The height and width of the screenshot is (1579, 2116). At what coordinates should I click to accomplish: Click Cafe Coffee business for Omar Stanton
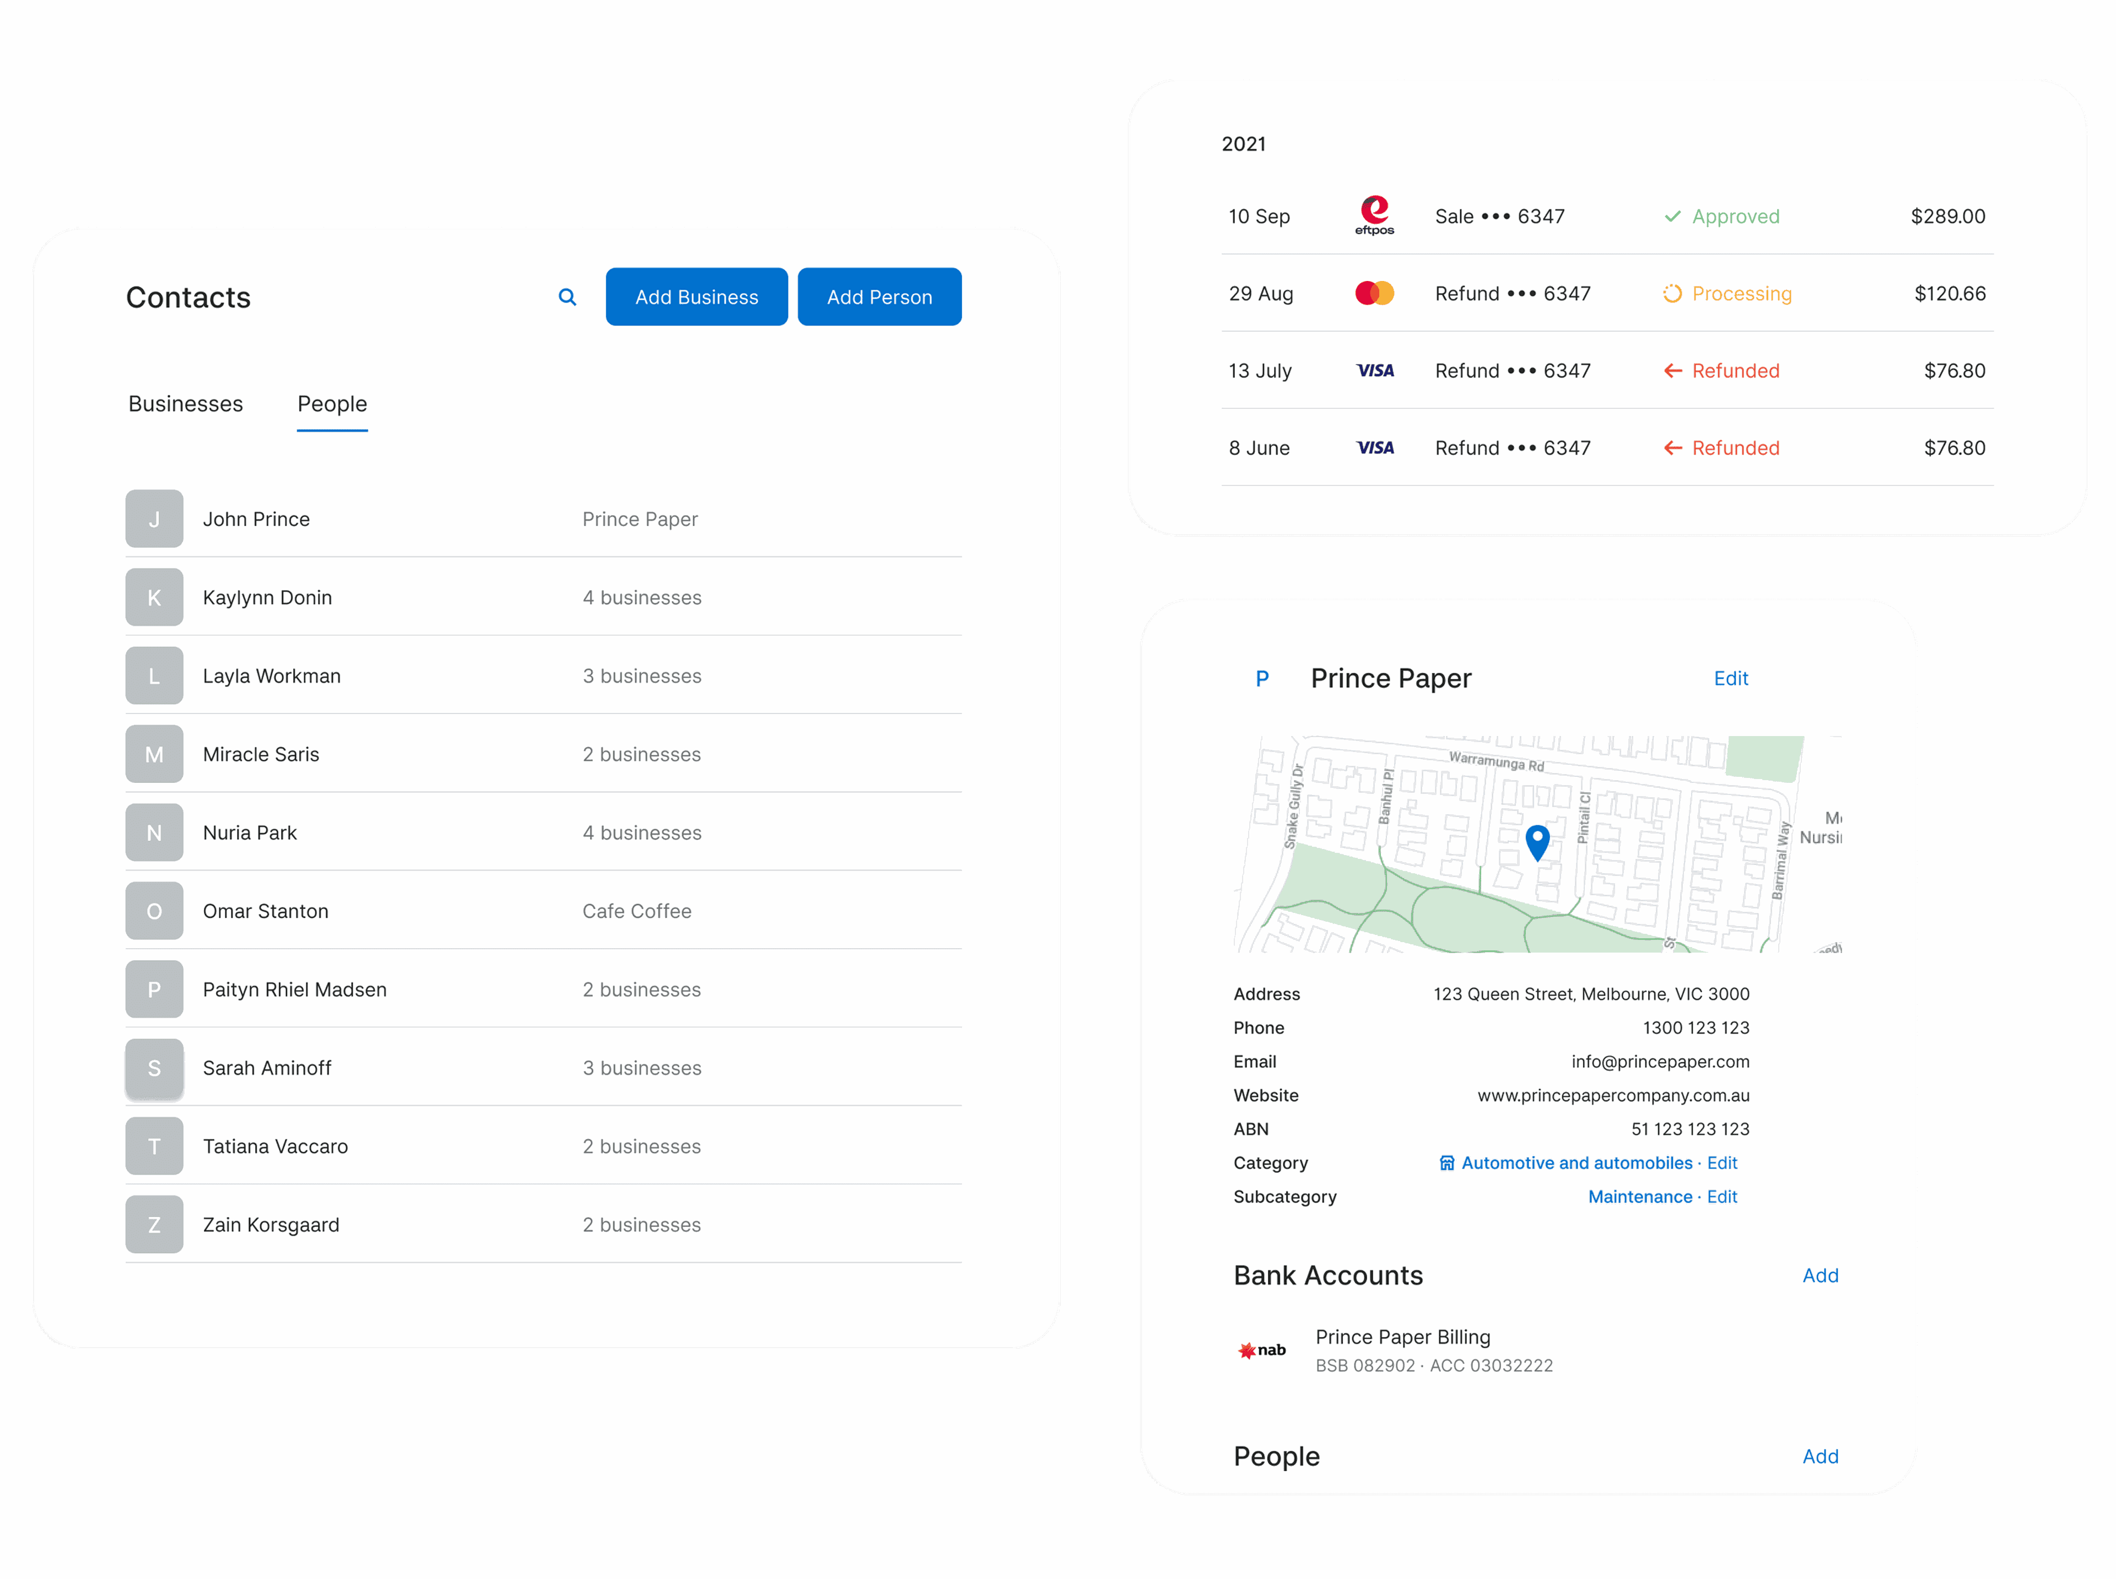point(636,911)
